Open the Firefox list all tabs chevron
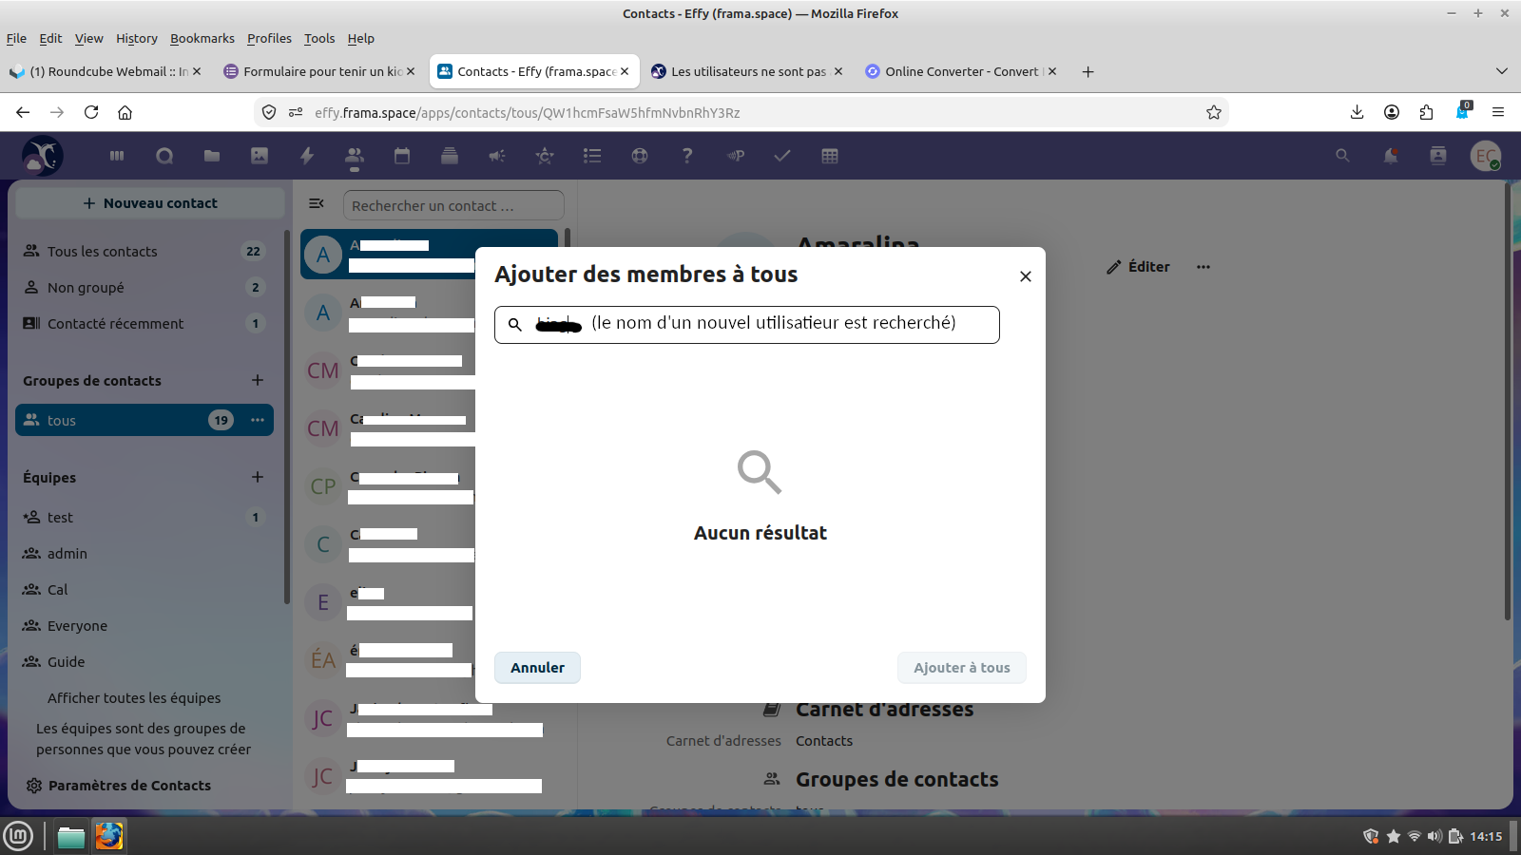 point(1502,71)
